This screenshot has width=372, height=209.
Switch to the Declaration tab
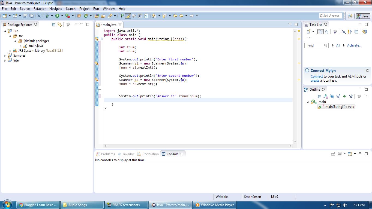coord(148,154)
